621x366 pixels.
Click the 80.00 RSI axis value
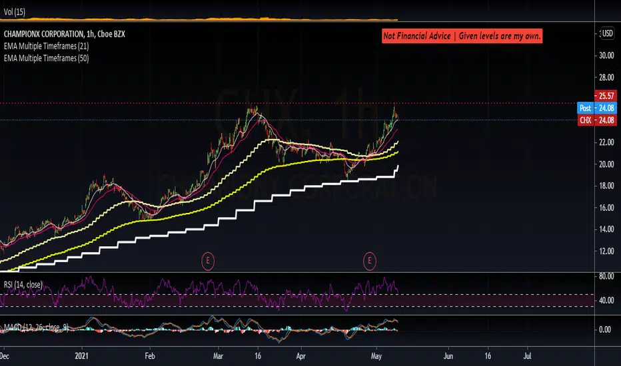point(606,276)
